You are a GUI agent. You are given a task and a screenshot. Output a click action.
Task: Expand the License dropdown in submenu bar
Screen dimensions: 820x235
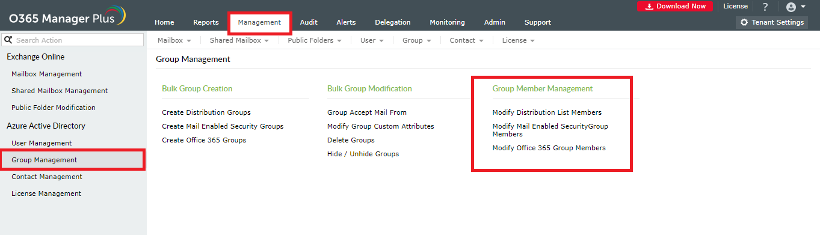coord(518,40)
